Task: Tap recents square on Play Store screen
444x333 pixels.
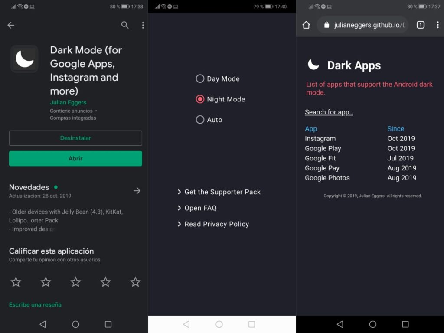Action: [108, 324]
